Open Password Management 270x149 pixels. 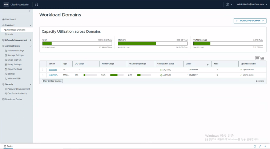[x=17, y=89]
